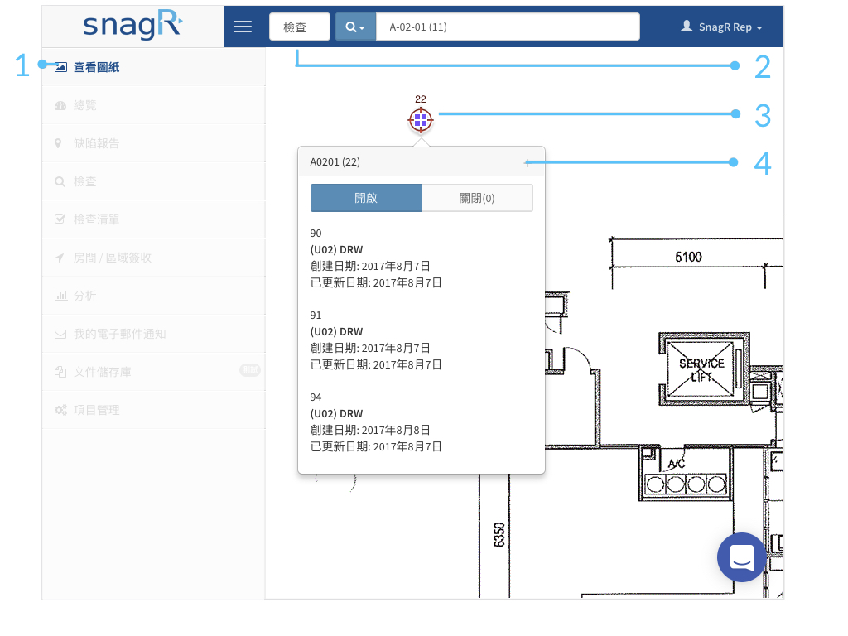Open 檢查 in the sidebar
This screenshot has width=848, height=636.
tap(153, 181)
